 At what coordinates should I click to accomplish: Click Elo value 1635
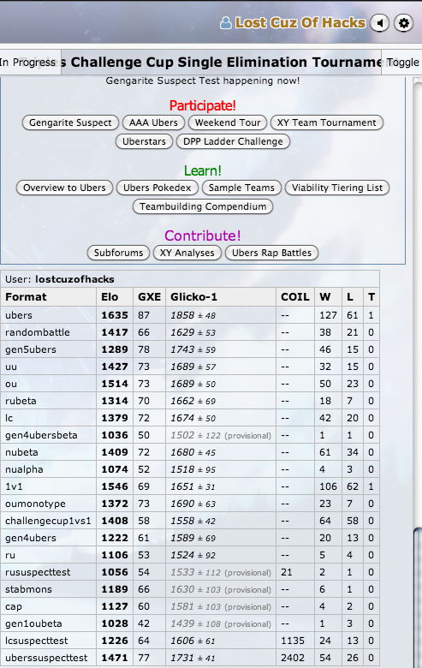coord(115,315)
